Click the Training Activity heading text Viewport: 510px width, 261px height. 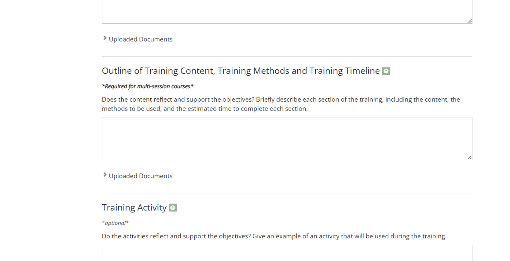134,208
